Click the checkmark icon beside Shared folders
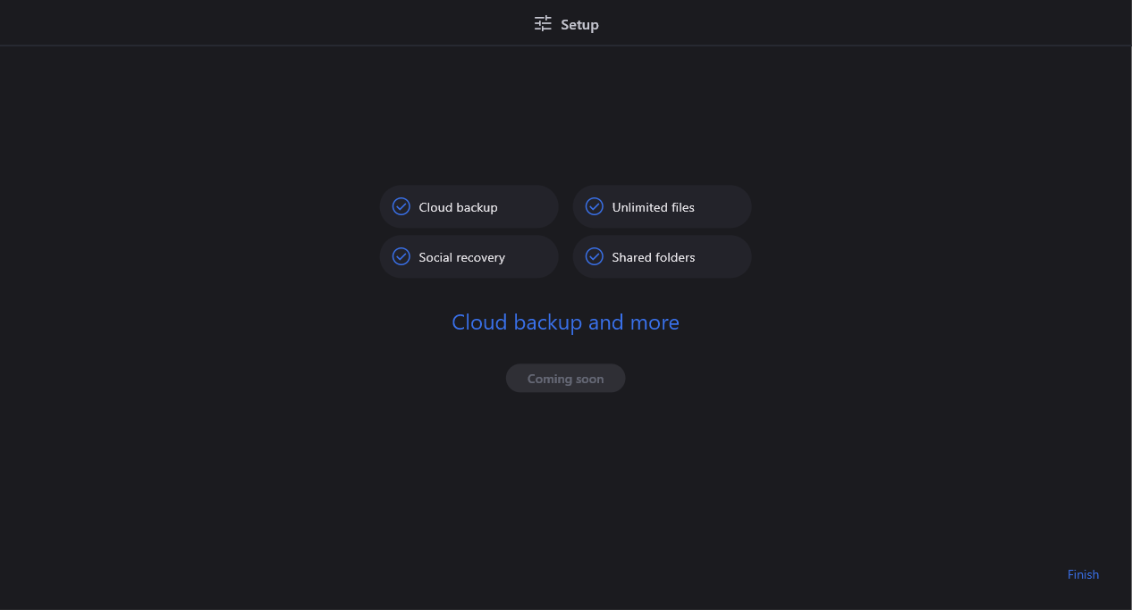1132x610 pixels. [x=595, y=256]
